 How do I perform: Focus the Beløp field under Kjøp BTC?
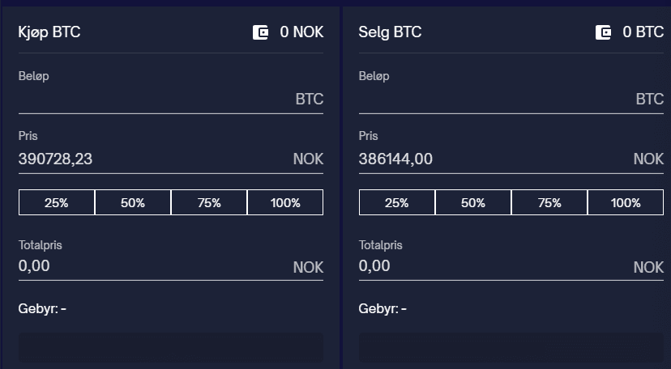154,100
